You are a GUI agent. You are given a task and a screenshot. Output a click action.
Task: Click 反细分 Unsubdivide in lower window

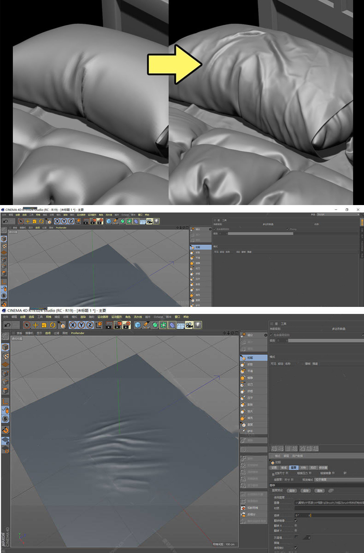(253, 515)
